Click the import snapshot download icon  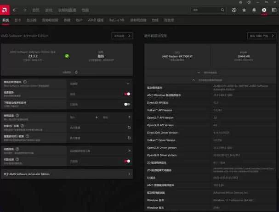[x=97, y=117]
